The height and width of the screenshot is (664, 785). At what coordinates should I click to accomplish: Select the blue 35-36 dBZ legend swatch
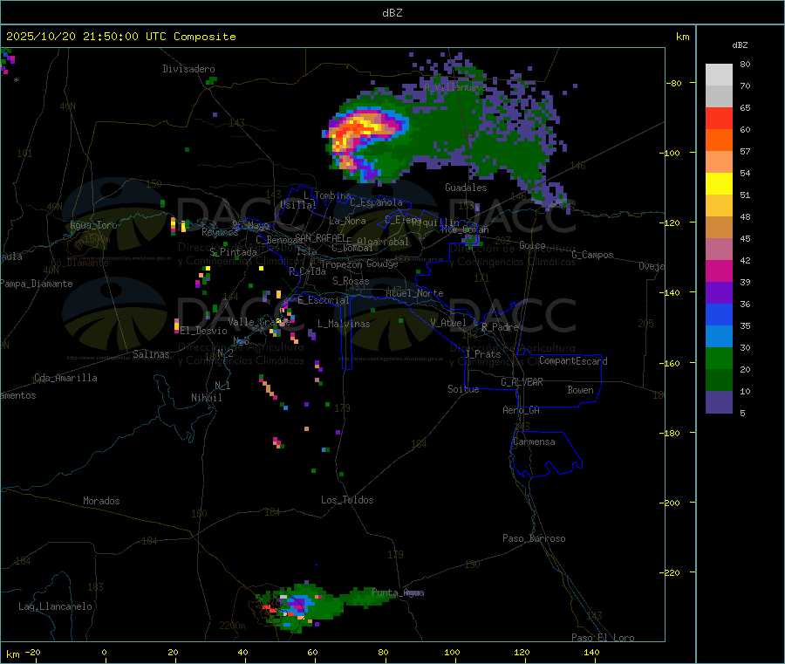tap(719, 314)
